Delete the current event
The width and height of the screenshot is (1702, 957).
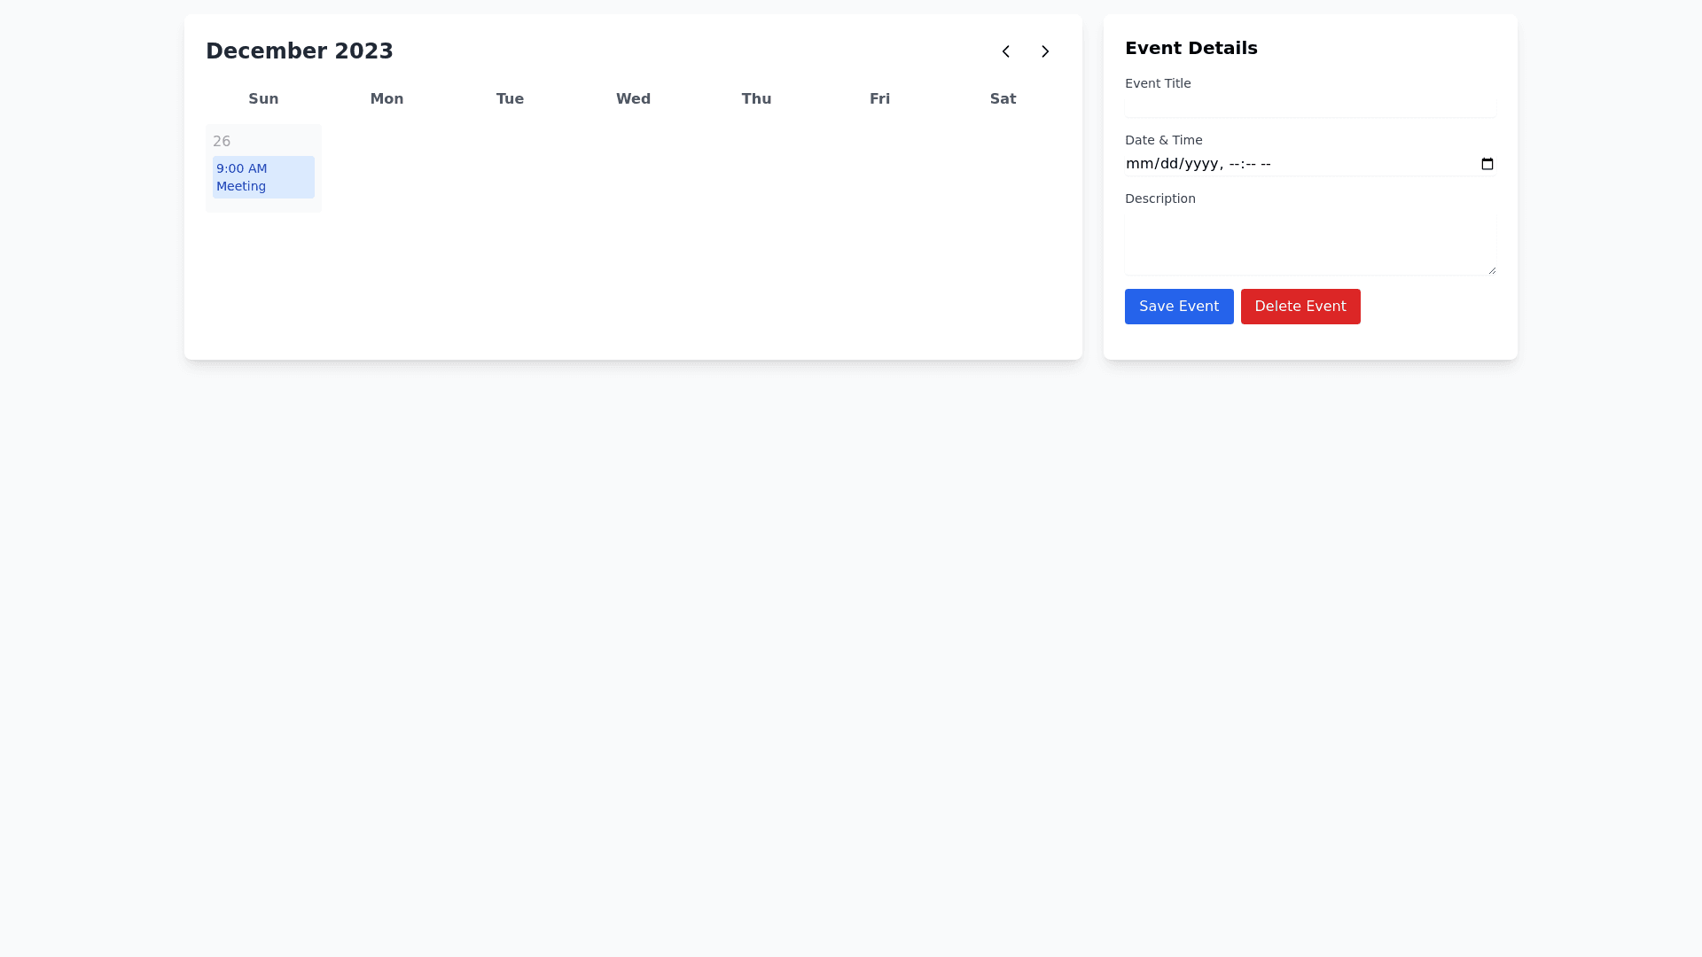(x=1300, y=306)
